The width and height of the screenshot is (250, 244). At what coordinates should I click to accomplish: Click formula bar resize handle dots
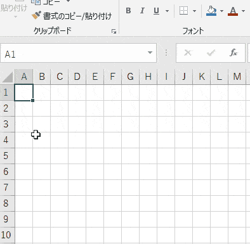click(x=166, y=53)
